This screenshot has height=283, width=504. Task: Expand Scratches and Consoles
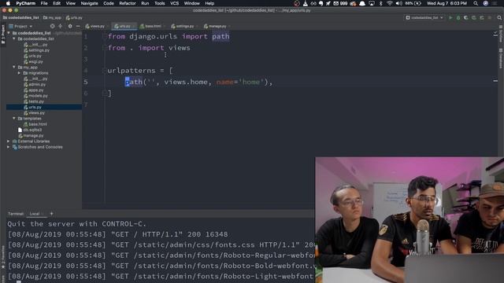9,147
